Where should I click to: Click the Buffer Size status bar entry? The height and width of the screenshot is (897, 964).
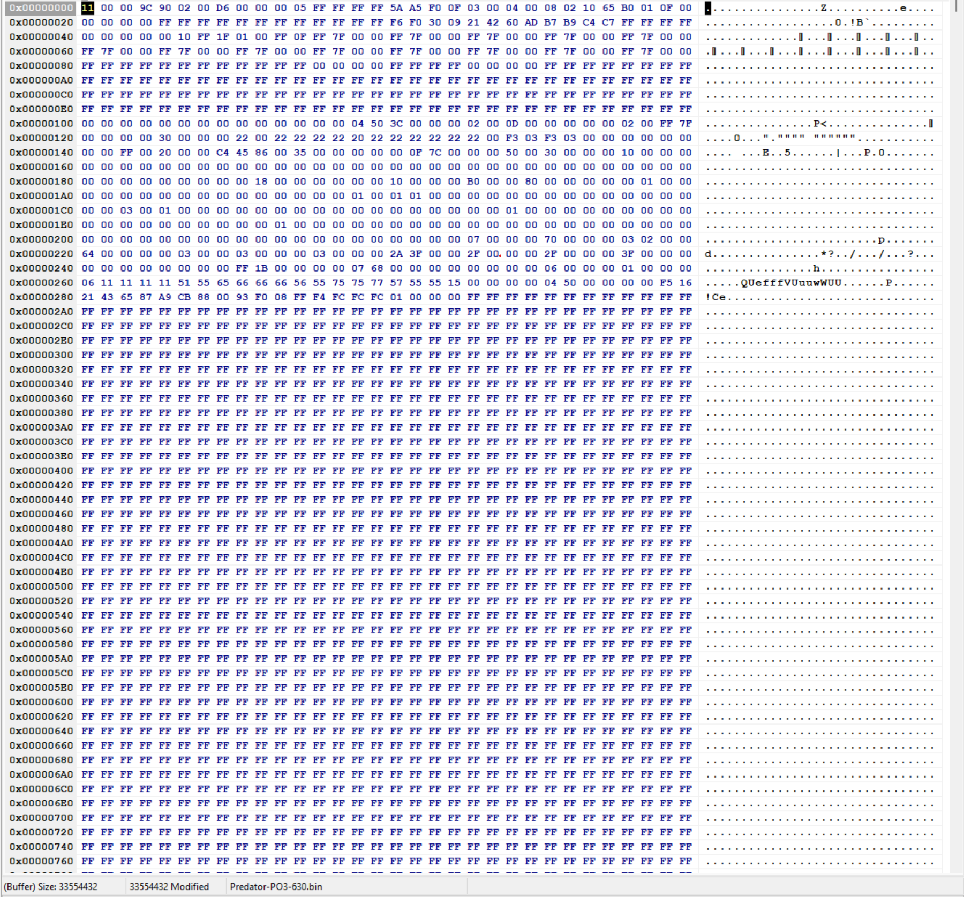(51, 886)
